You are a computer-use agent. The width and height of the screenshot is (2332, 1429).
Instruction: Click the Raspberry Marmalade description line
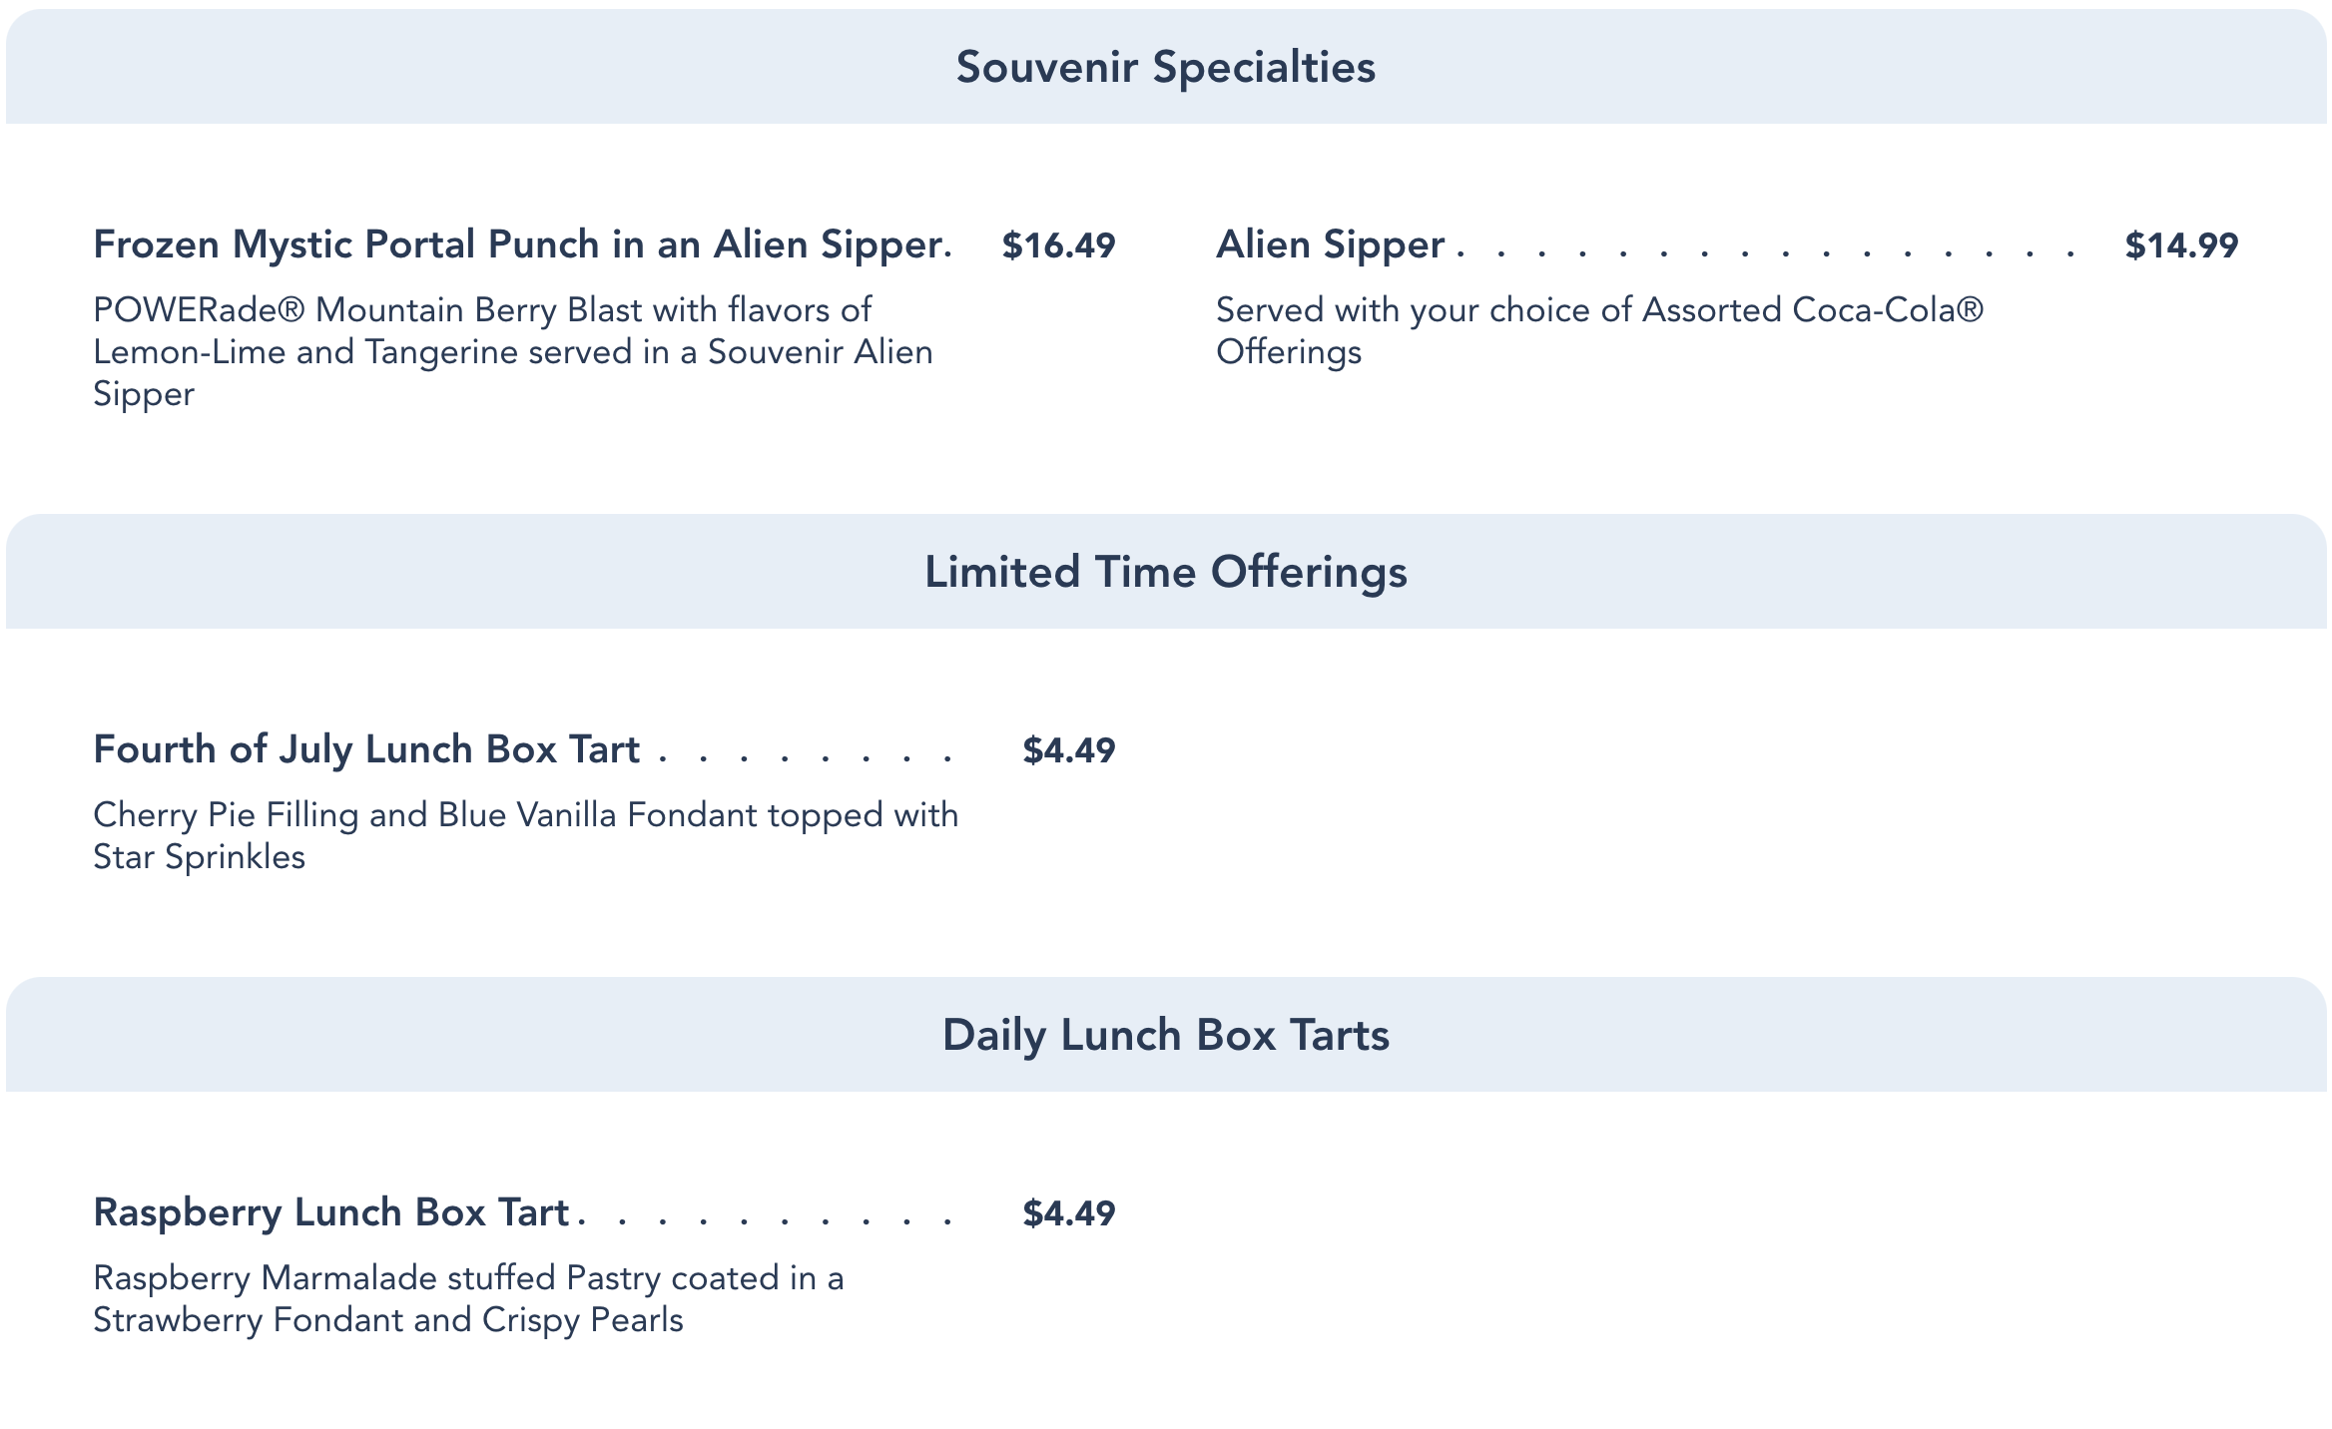coord(468,1278)
